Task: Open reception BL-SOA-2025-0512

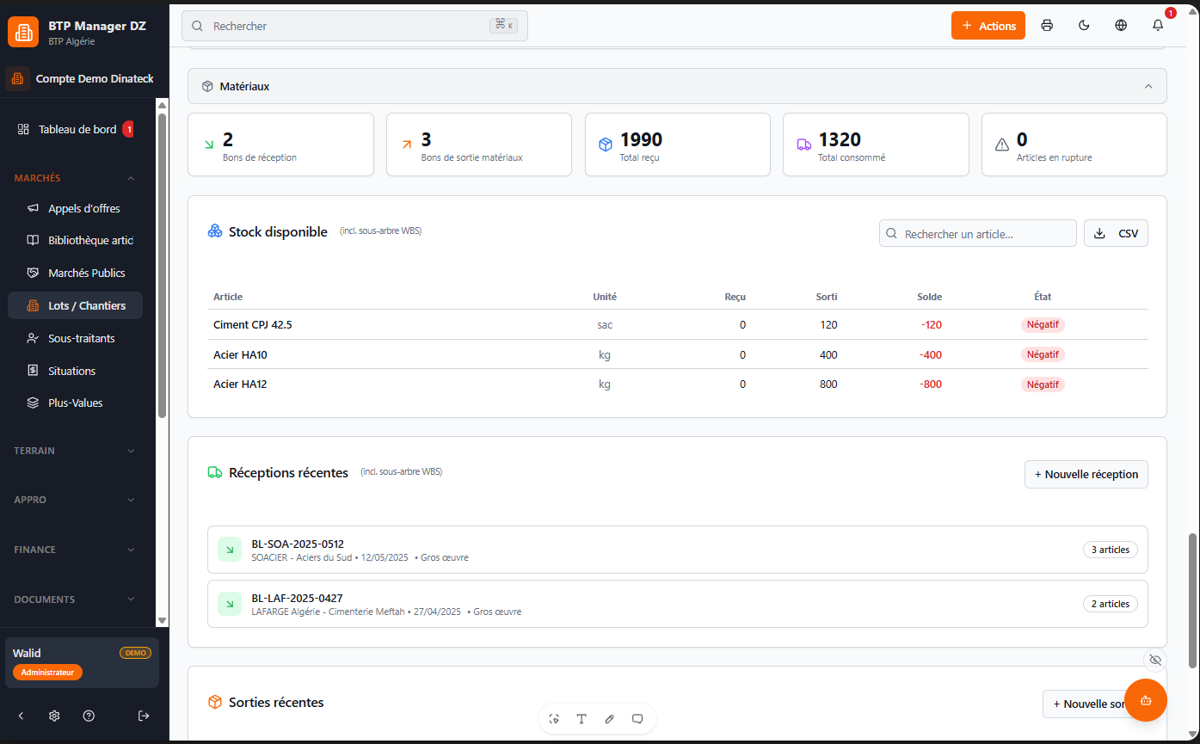Action: 677,550
